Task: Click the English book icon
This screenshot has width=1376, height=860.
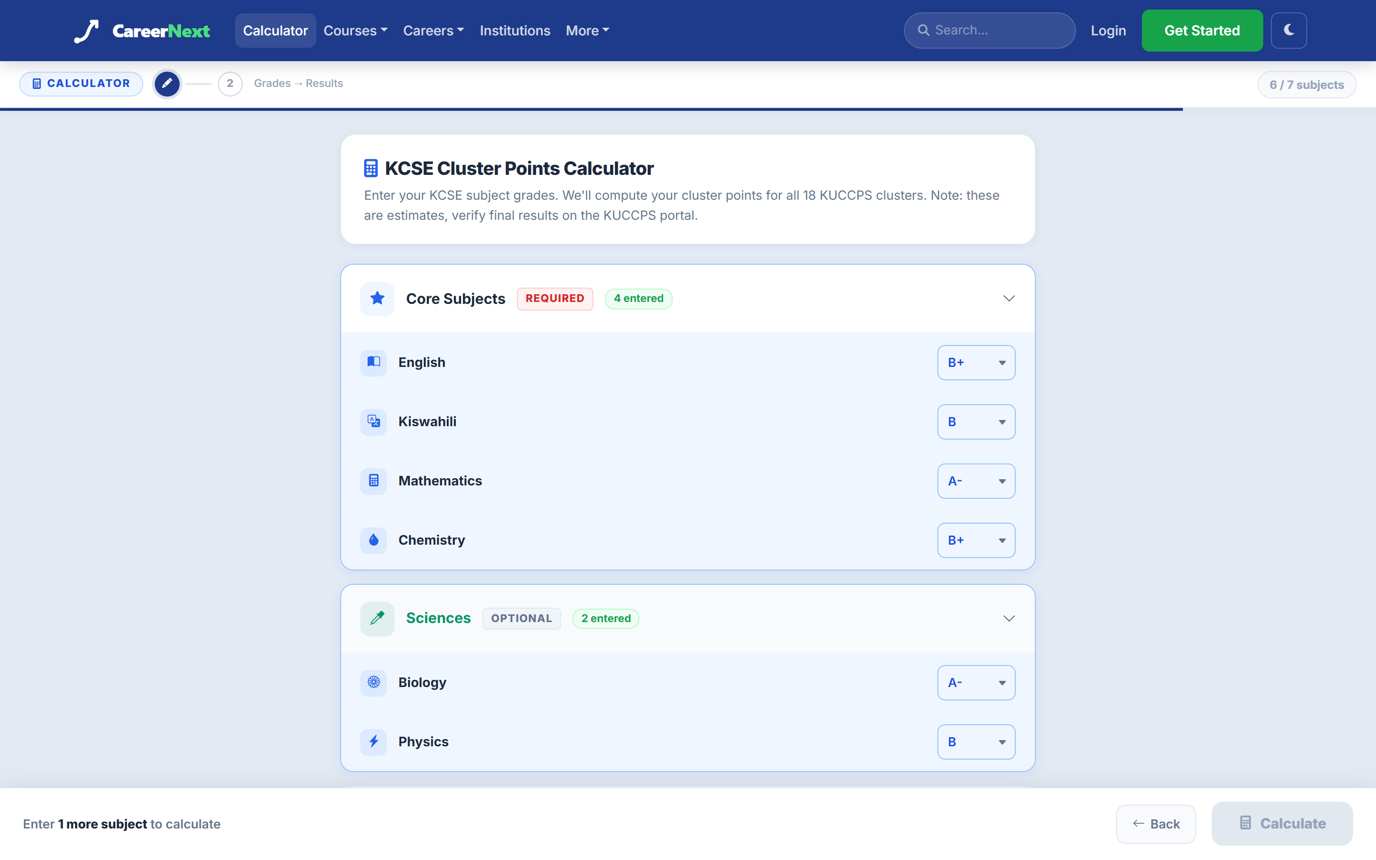Action: click(374, 362)
